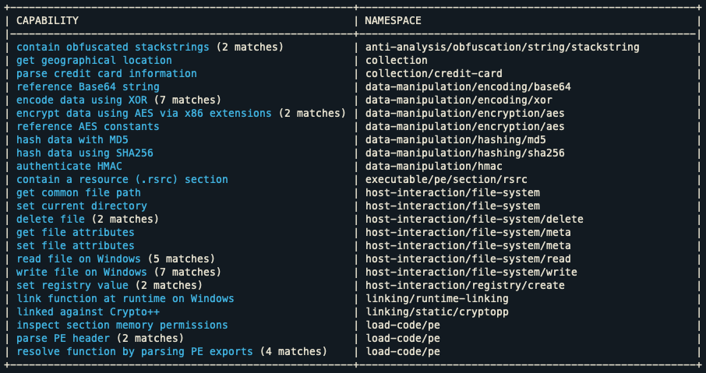Screen dimensions: 706x373
Task: Click 'contain a resource (.rsrc) section' entry
Action: 122,179
